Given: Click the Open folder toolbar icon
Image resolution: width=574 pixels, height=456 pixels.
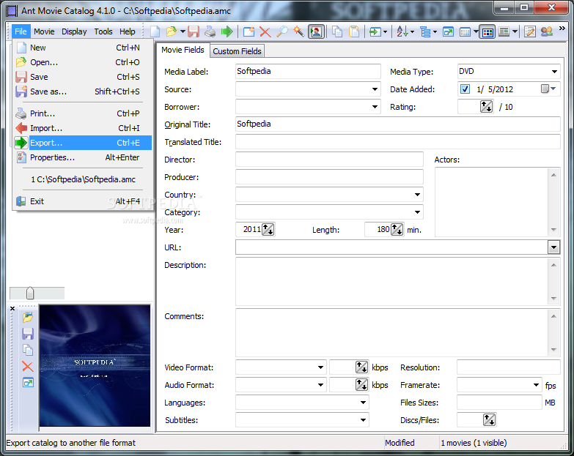Looking at the screenshot, I should click(171, 31).
